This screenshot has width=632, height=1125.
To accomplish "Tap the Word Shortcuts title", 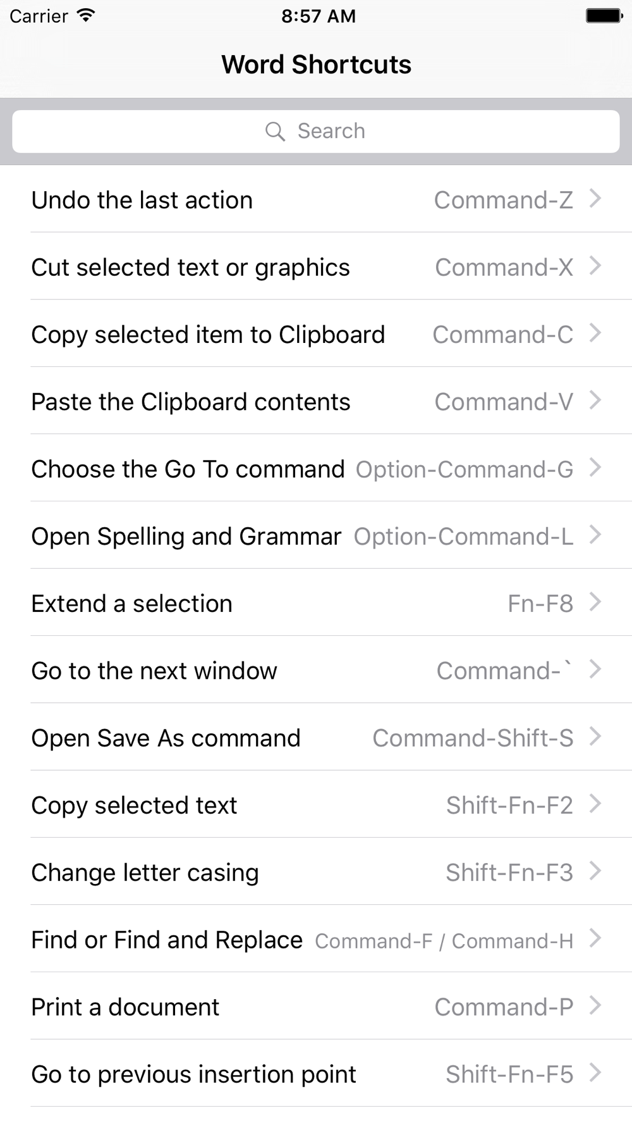I will coord(316,65).
